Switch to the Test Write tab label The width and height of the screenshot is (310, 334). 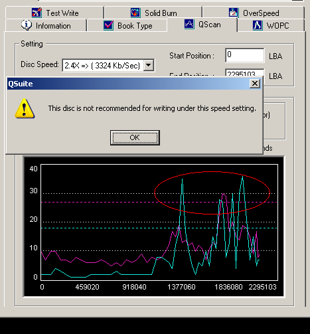62,13
